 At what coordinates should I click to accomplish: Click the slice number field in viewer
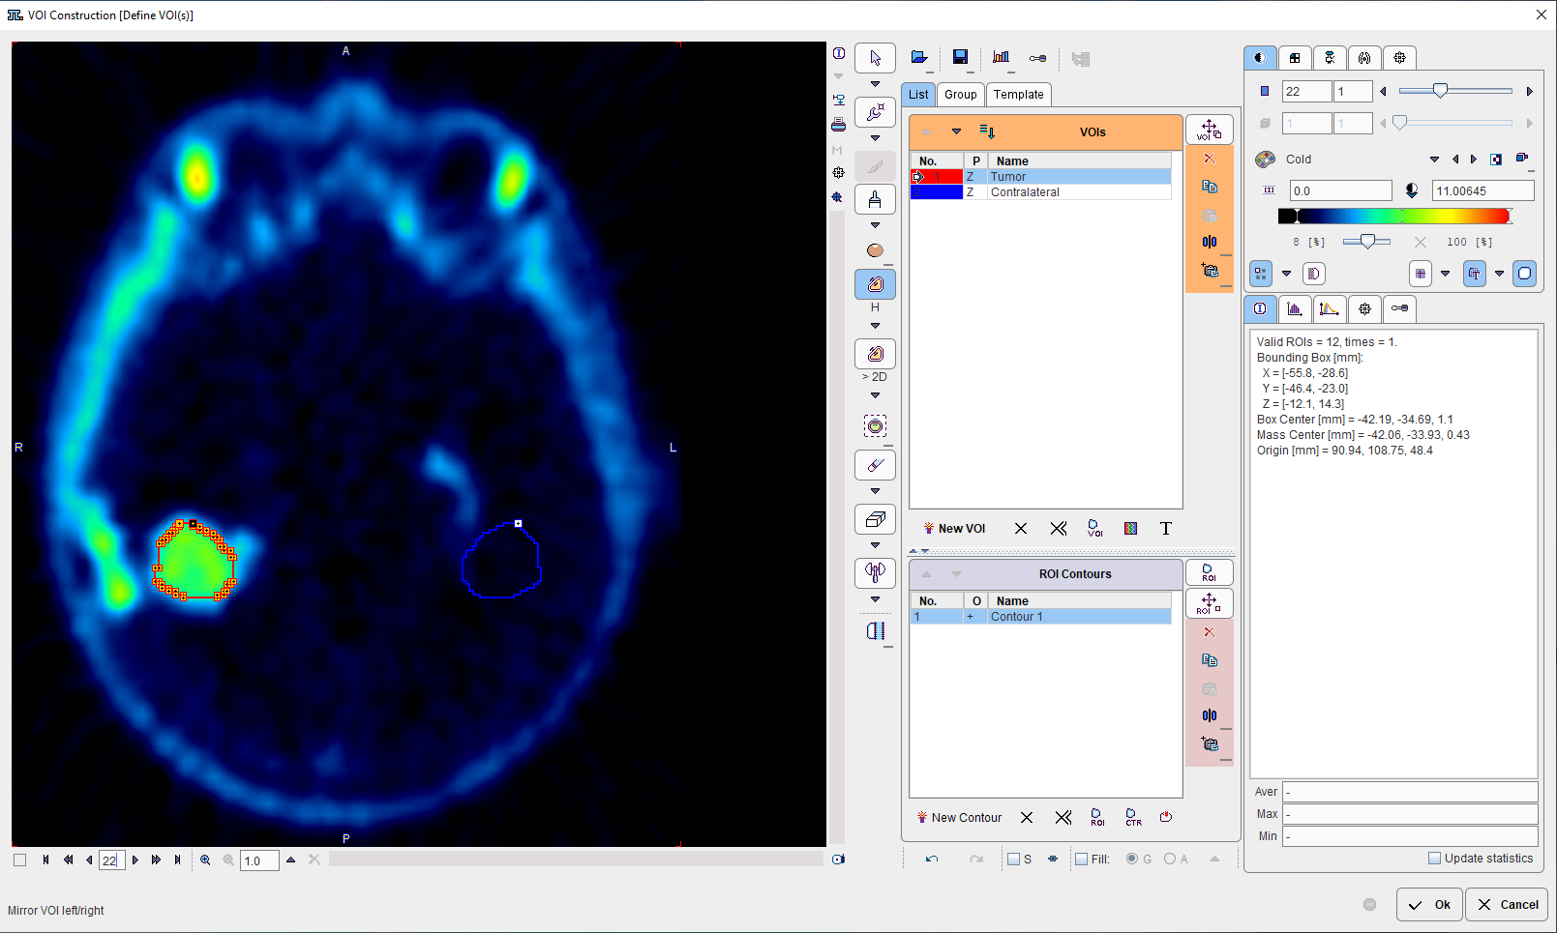[x=111, y=860]
